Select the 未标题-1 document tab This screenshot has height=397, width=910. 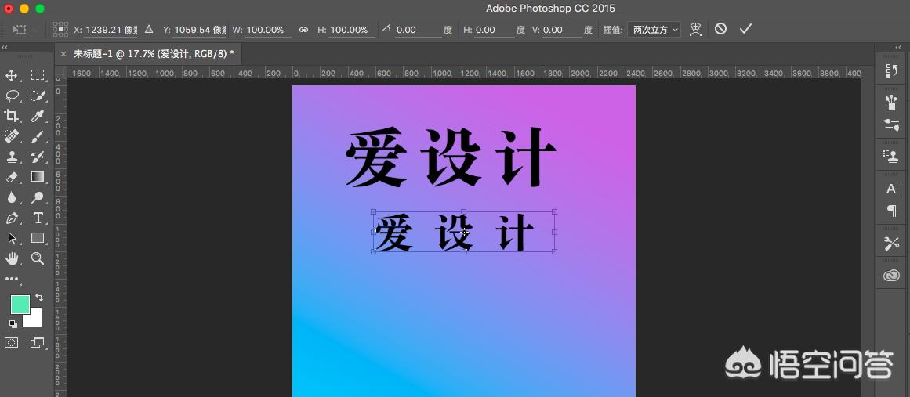coord(154,53)
